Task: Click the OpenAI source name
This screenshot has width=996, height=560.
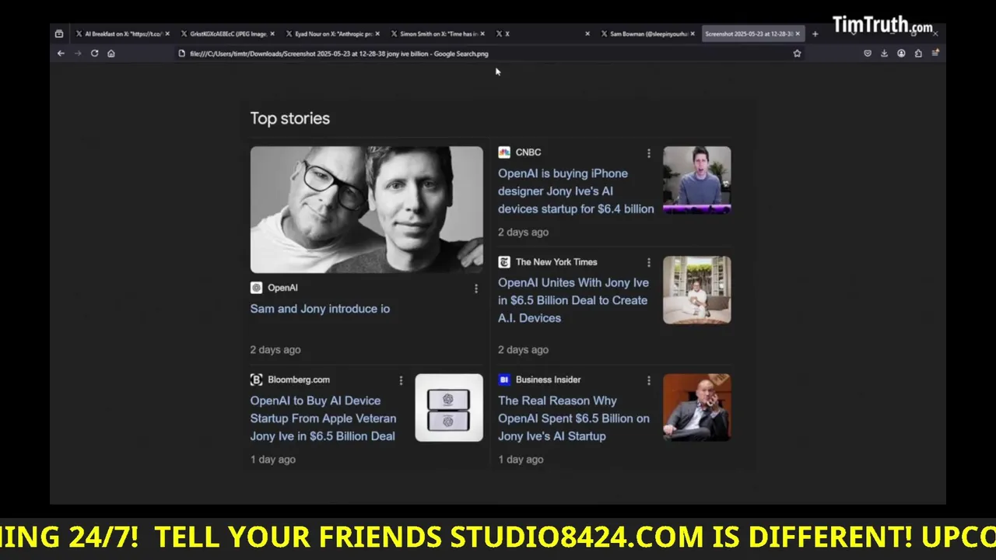Action: coord(282,288)
